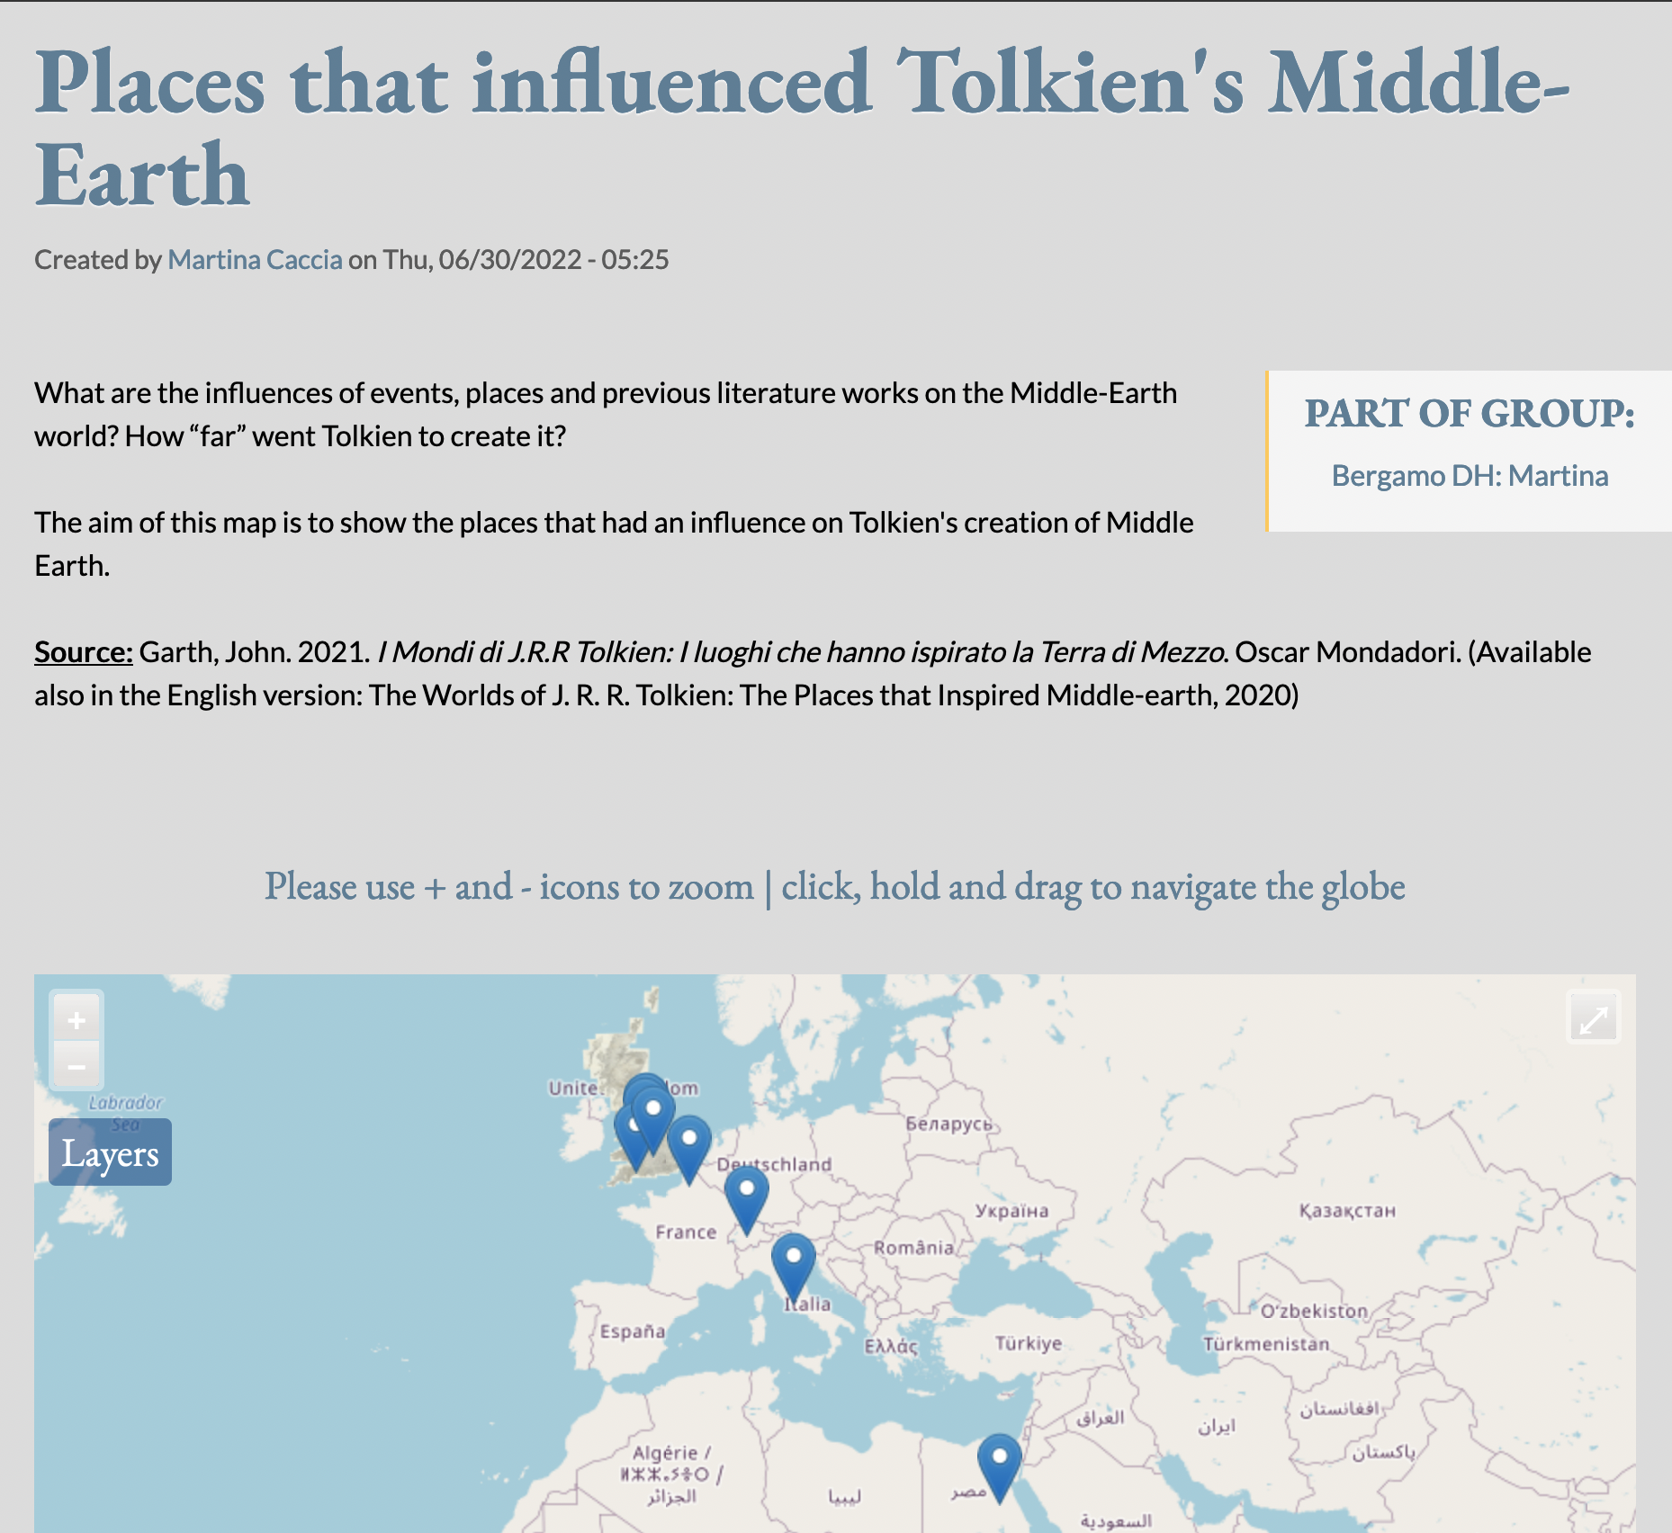Click the page title heading
Image resolution: width=1672 pixels, height=1533 pixels.
[801, 128]
